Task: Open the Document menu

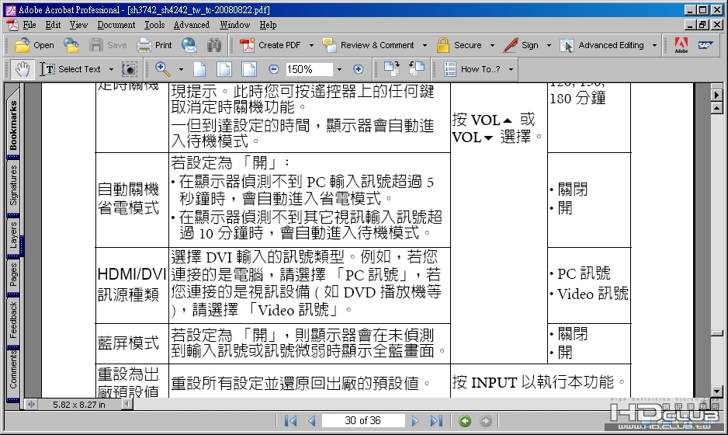Action: click(116, 25)
